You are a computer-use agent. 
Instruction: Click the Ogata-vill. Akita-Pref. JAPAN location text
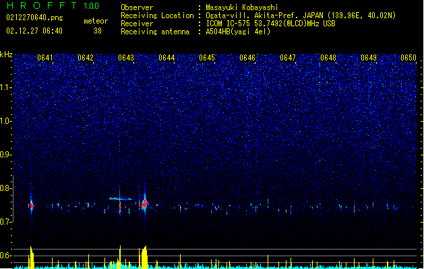(x=301, y=15)
